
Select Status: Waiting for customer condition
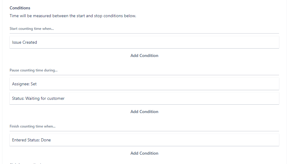[x=144, y=99]
